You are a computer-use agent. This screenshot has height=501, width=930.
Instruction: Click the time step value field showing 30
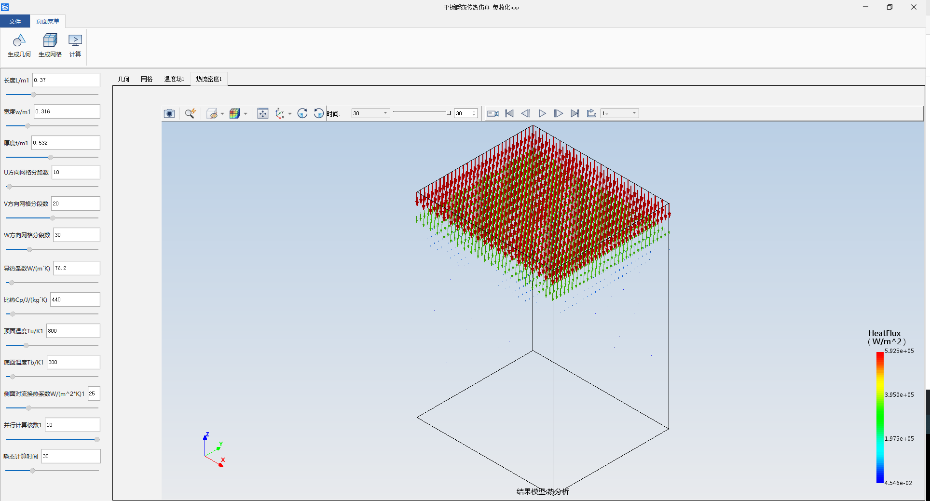(x=463, y=113)
